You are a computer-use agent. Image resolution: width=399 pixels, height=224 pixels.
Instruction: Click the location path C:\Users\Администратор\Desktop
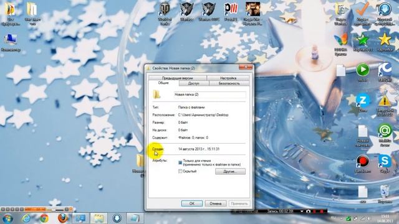click(203, 115)
